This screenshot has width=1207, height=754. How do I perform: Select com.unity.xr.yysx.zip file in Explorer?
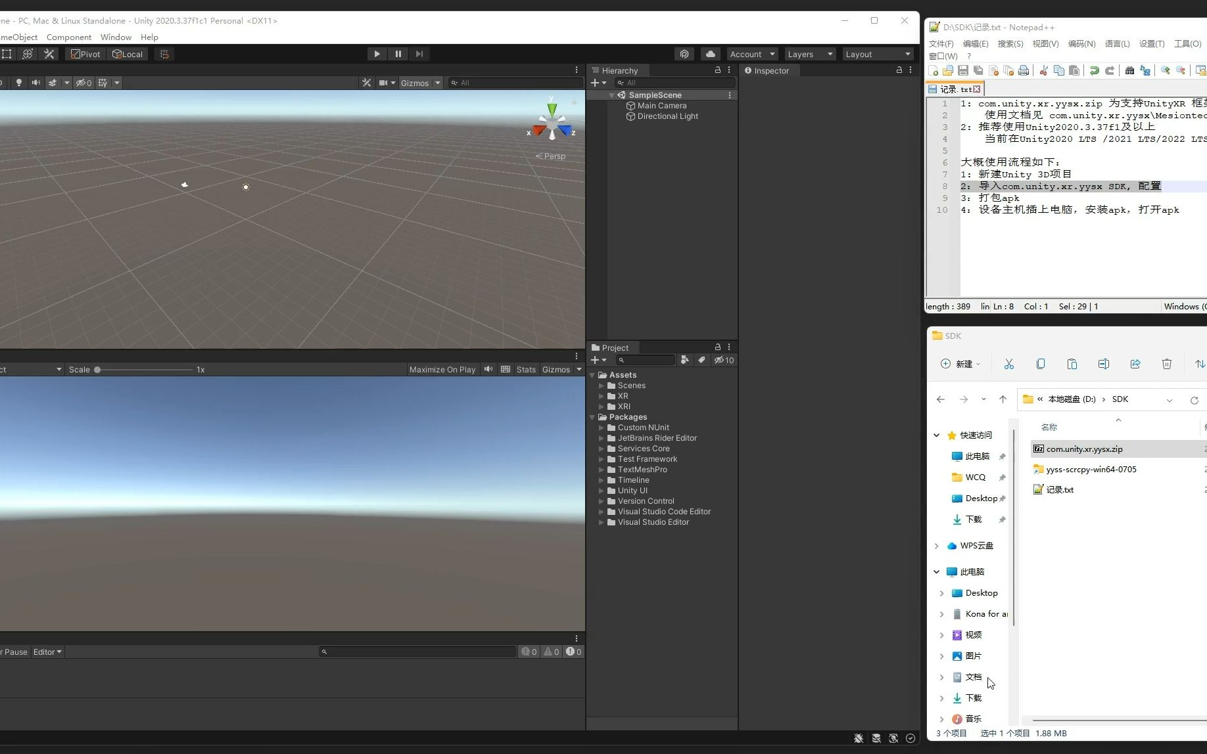coord(1084,449)
